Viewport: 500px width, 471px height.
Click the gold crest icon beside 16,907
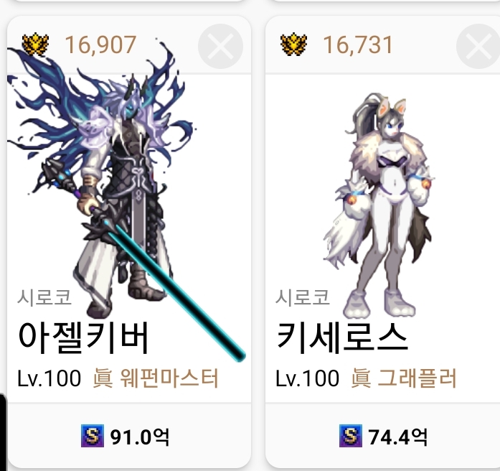[x=35, y=45]
